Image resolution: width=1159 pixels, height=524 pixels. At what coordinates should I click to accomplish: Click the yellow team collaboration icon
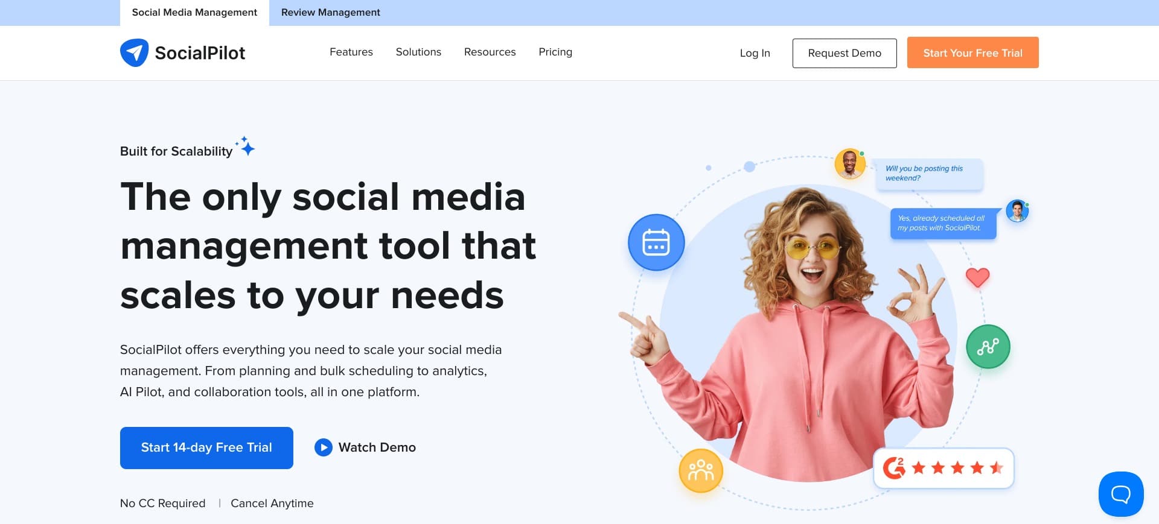point(701,470)
